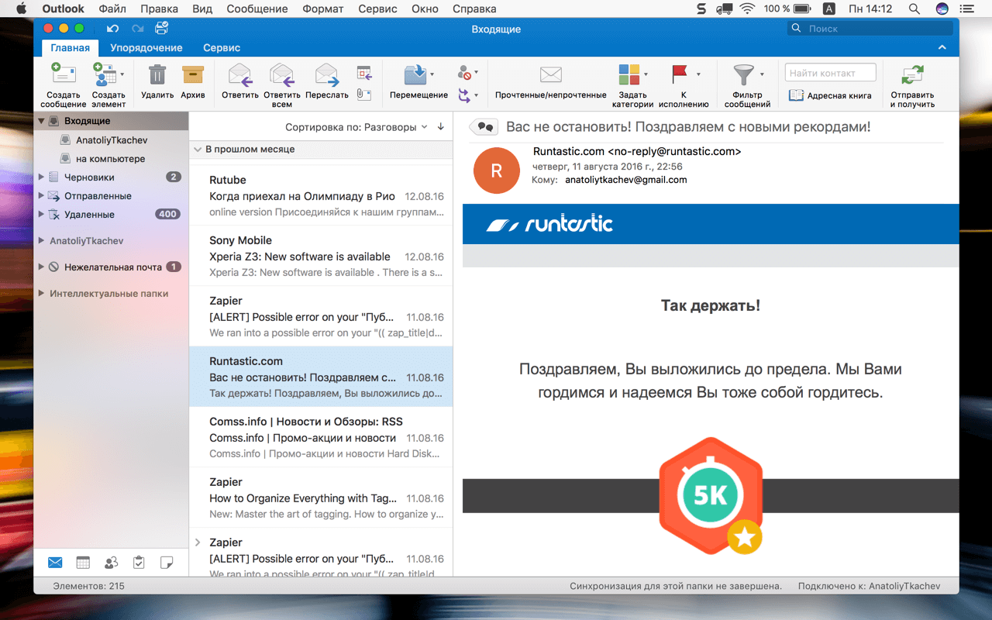Open the Create Item dropdown arrow
Screen dimensions: 992x620
[122, 74]
